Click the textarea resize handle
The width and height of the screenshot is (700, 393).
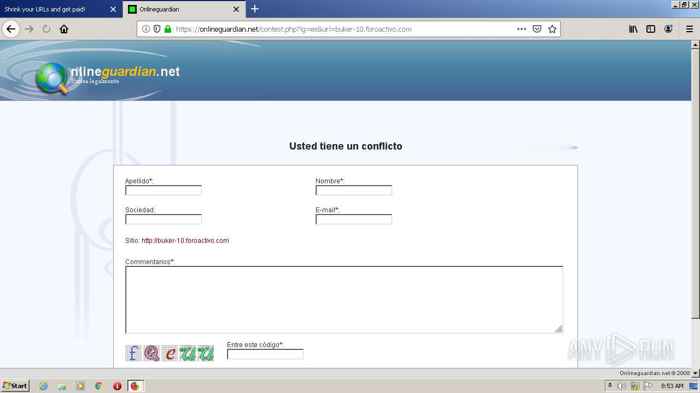click(x=558, y=329)
